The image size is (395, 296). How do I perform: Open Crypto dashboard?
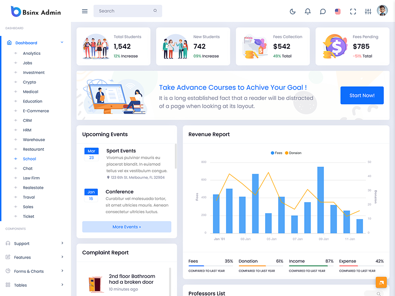[x=29, y=82]
